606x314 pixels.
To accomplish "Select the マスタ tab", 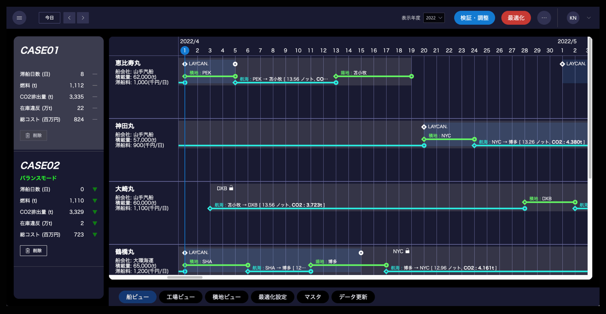I will [x=312, y=297].
